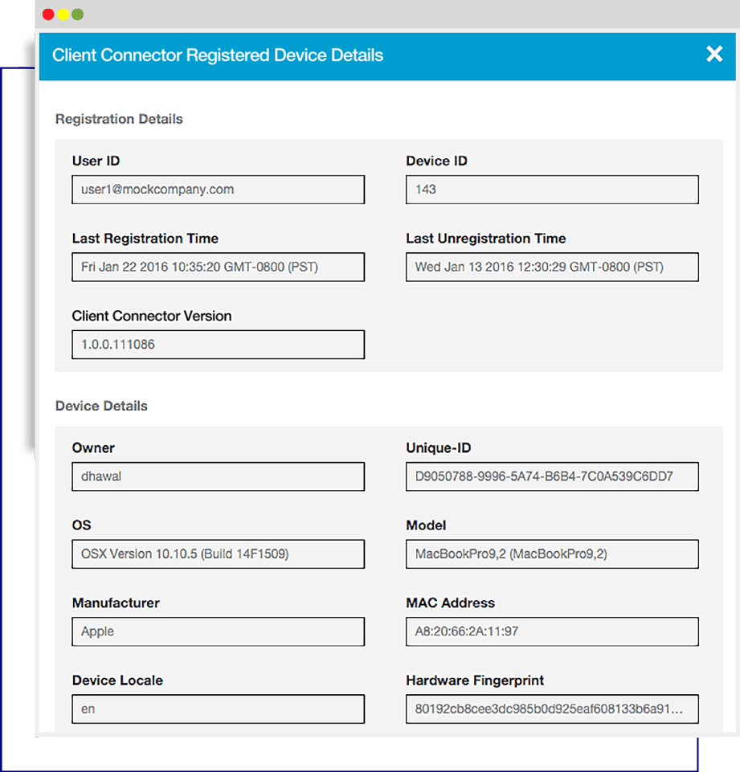Select the Owner field showing dhawal

point(218,476)
